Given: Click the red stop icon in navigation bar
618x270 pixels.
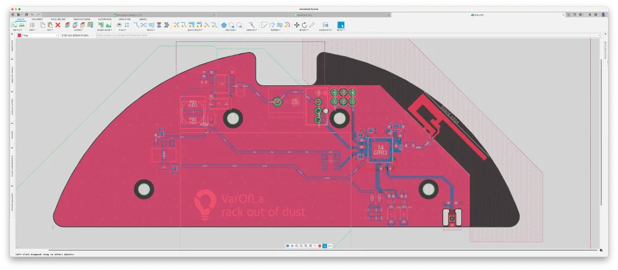Looking at the screenshot, I should point(320,245).
